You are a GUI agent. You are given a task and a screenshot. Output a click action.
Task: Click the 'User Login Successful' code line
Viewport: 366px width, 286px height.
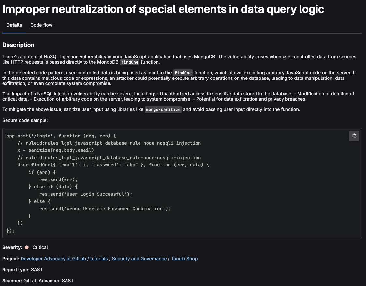coord(86,194)
